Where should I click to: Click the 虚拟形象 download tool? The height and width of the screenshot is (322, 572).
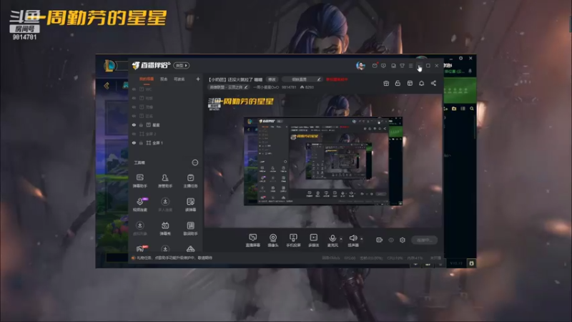point(139,228)
